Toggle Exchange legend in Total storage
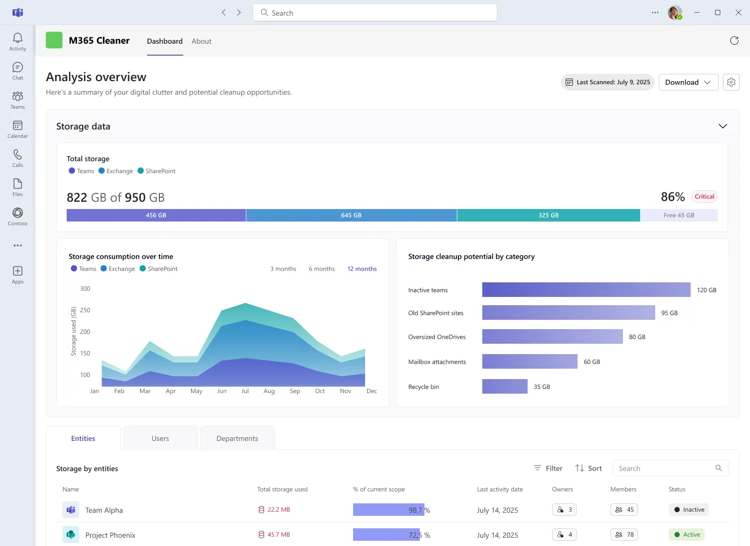 pos(116,171)
